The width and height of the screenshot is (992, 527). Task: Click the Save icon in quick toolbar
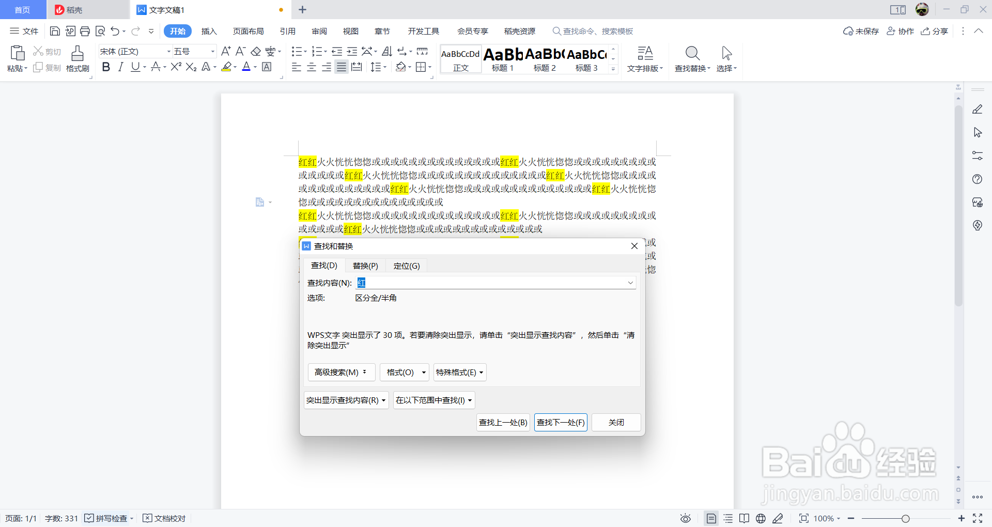(55, 31)
